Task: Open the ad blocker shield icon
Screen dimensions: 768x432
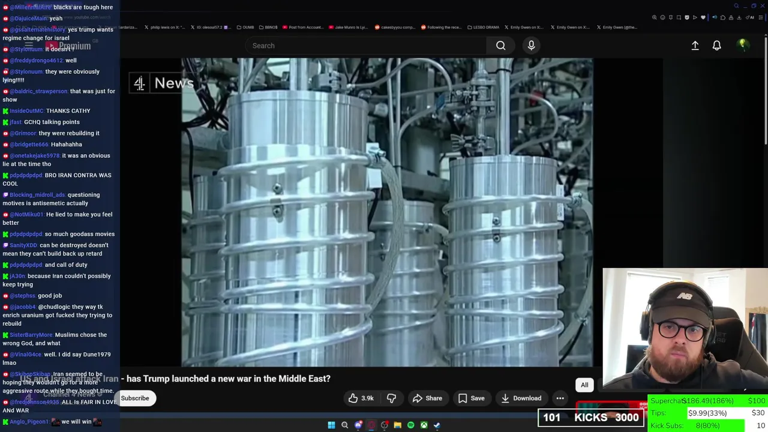Action: tap(687, 17)
